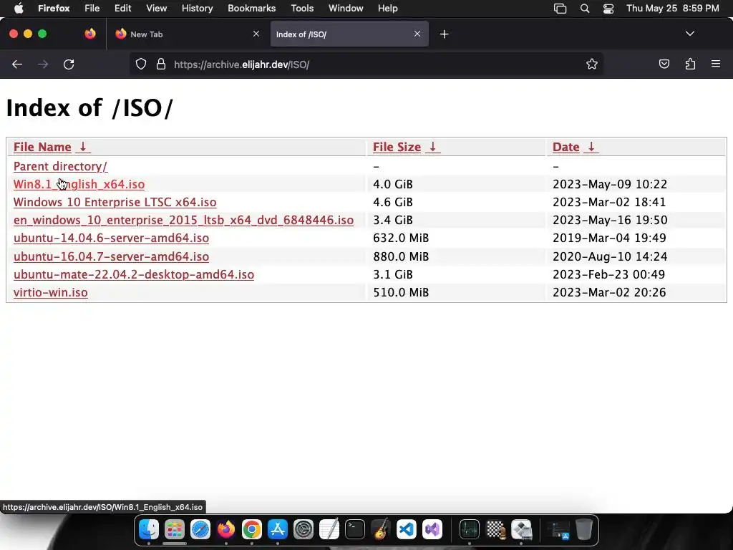Open the Bookmarks menu
This screenshot has height=550, width=733.
tap(252, 9)
